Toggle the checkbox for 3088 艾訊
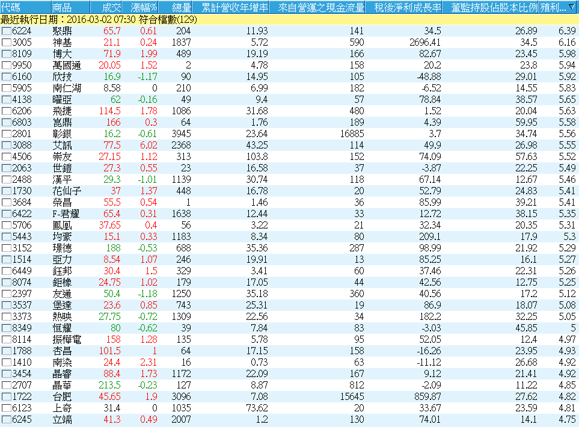This screenshot has height=427, width=579. coord(6,146)
